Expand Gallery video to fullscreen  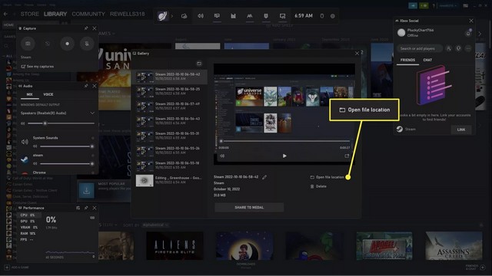point(347,156)
